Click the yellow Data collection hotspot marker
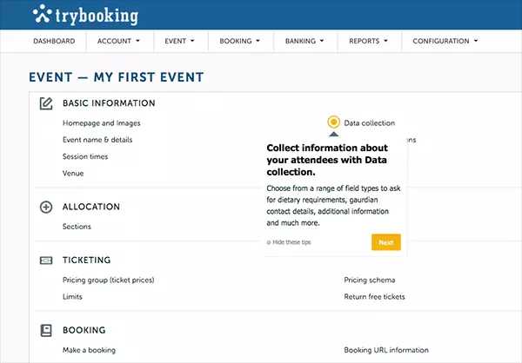Viewport: 522px width, 363px height. 333,122
